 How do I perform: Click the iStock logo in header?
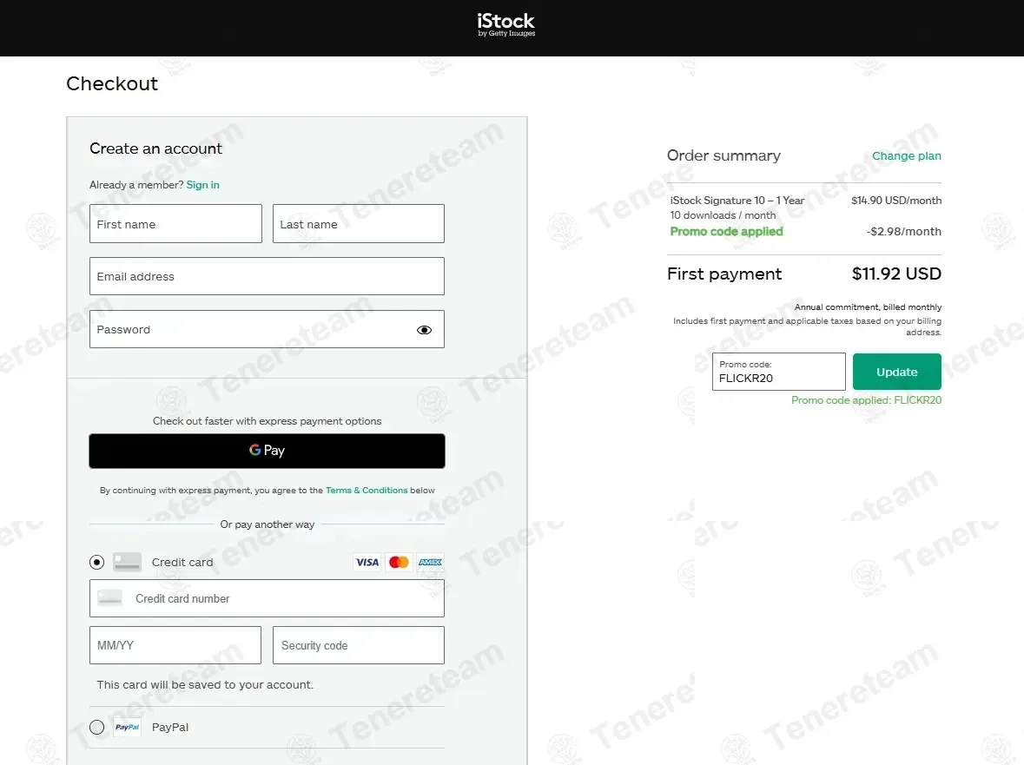(x=506, y=25)
